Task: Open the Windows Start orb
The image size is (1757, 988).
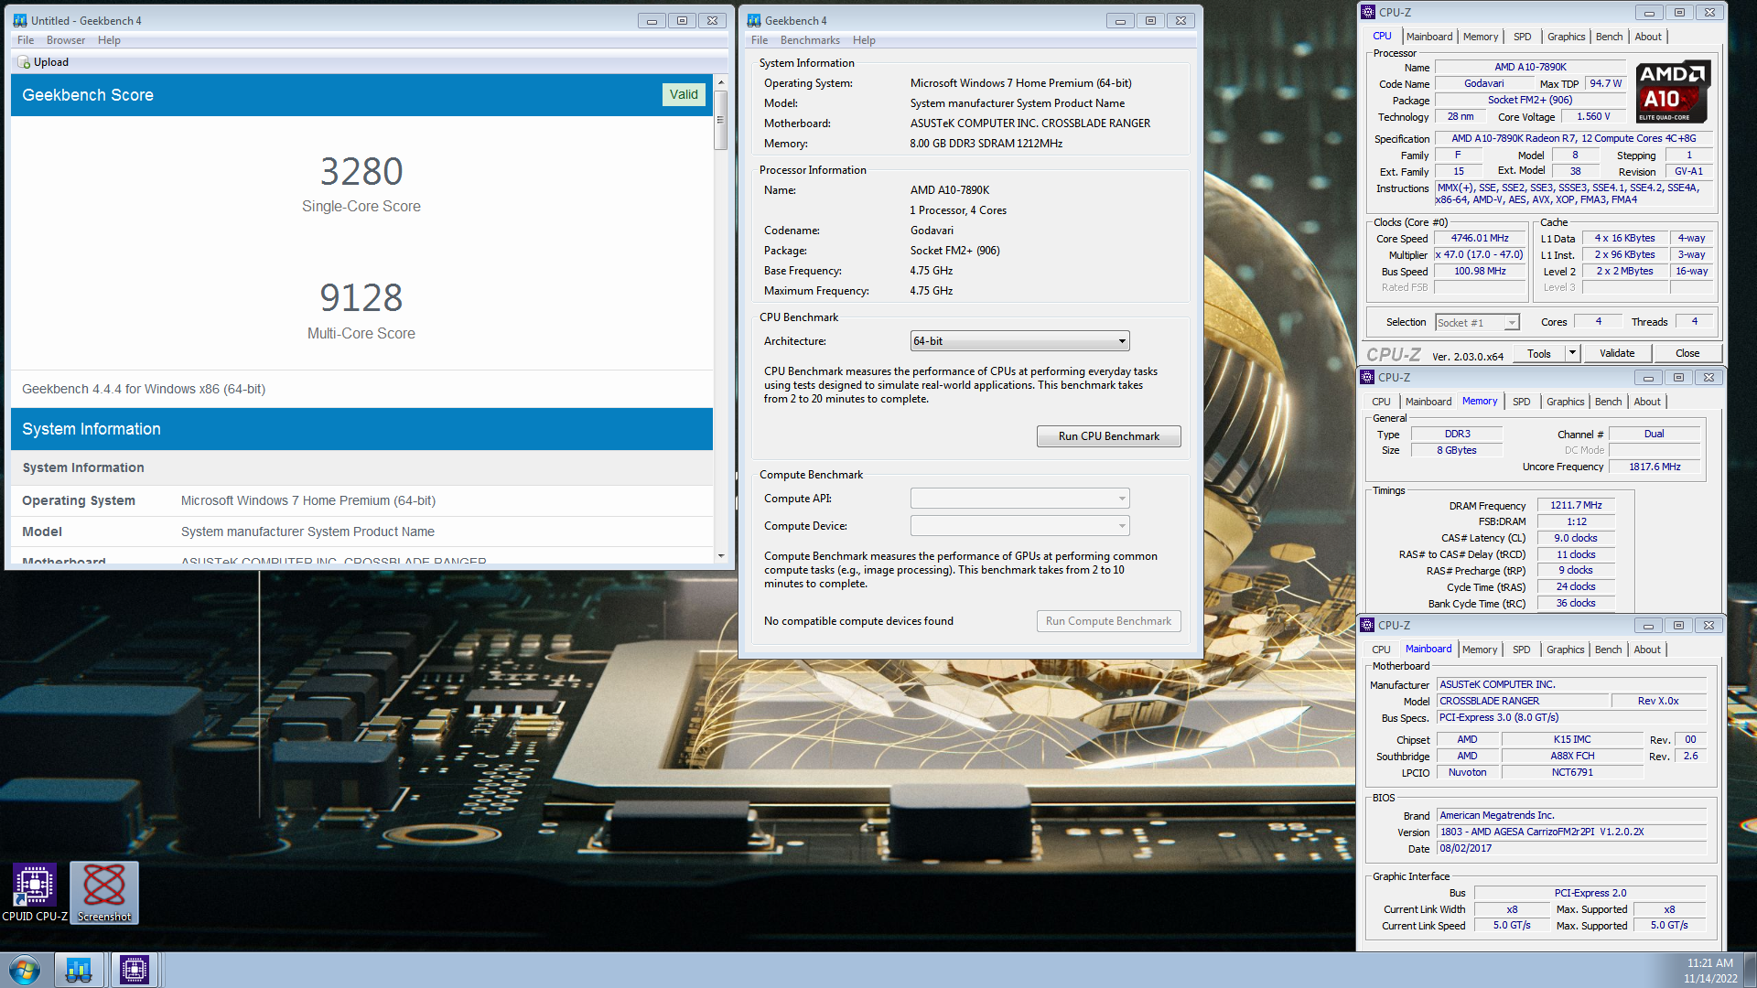Action: (25, 970)
